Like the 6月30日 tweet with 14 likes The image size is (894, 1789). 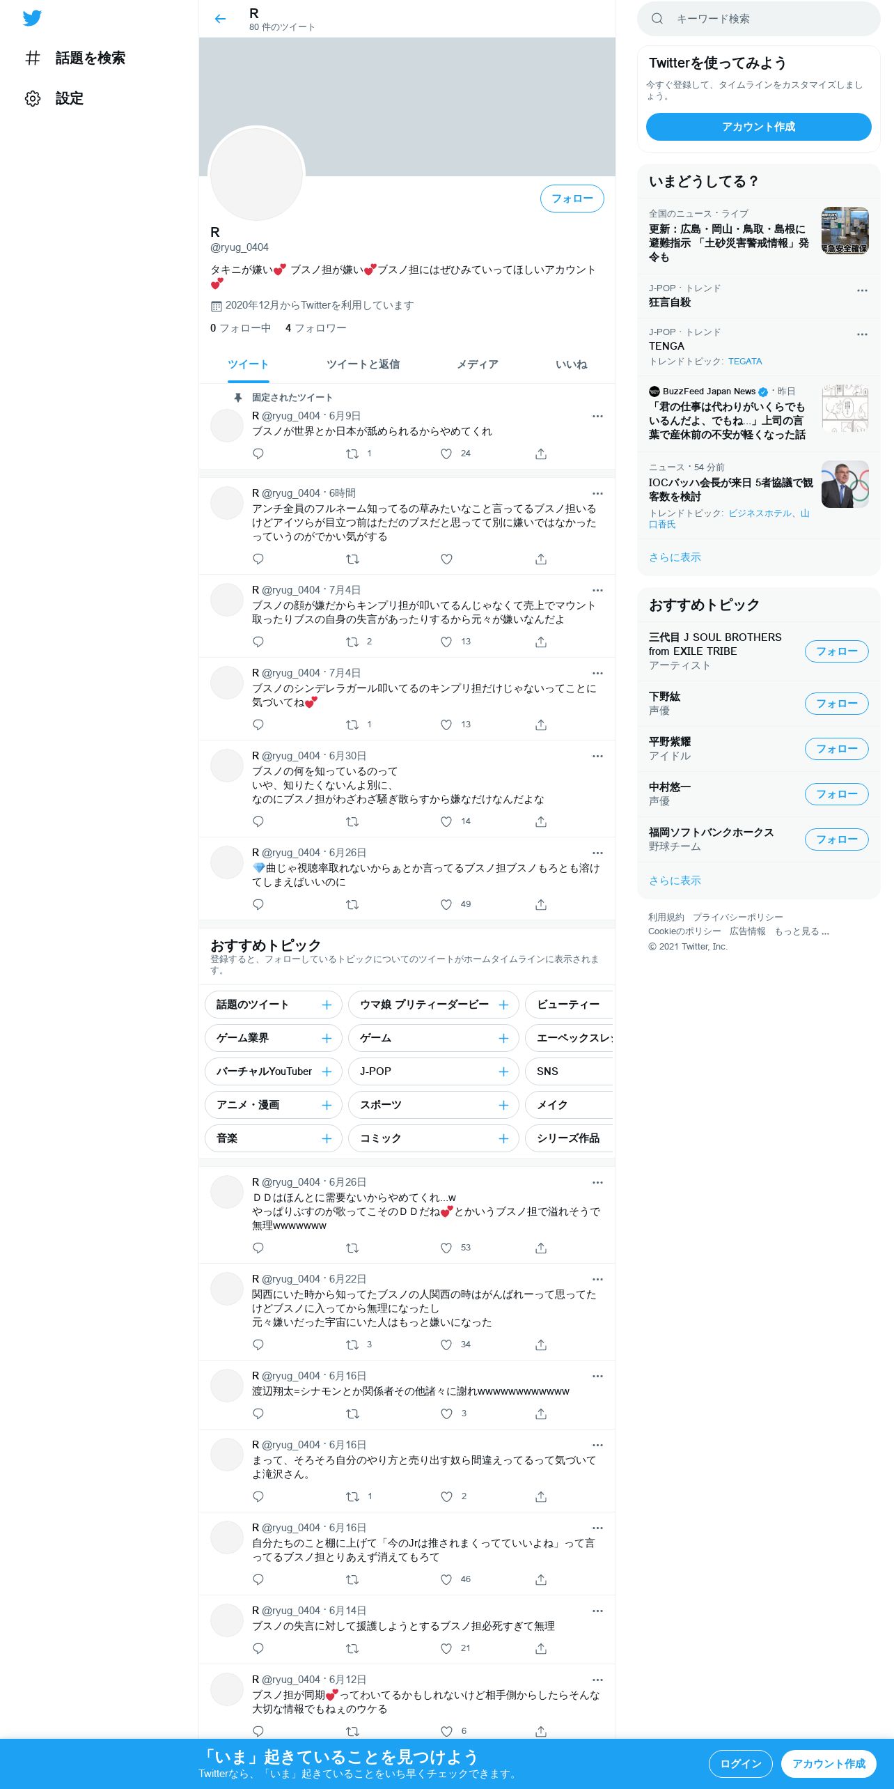446,821
